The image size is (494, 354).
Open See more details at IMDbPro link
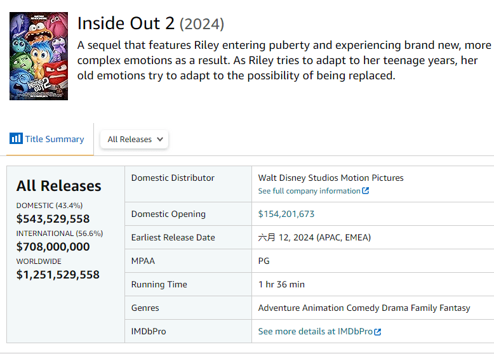(x=316, y=331)
